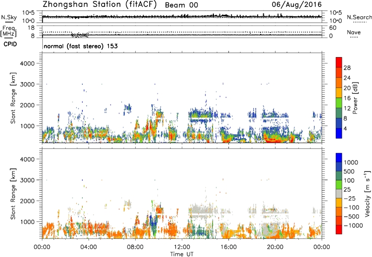Screen dimensions: 372x257
Task: Click the 'Time UT' axis title
Action: coord(182,254)
